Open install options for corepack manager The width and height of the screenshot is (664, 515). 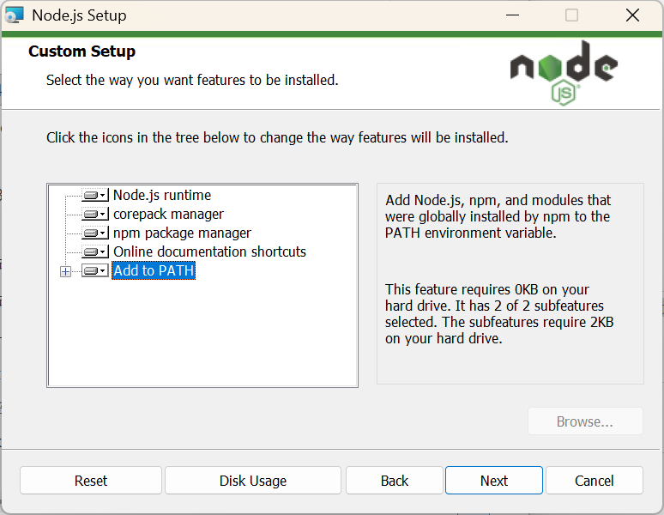tap(95, 215)
